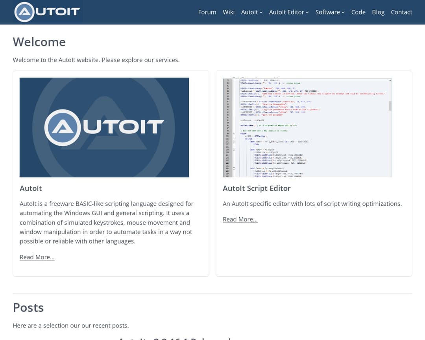Screen dimensions: 425x340
Task: Click the AutoIt logo in the header
Action: pyautogui.click(x=46, y=12)
